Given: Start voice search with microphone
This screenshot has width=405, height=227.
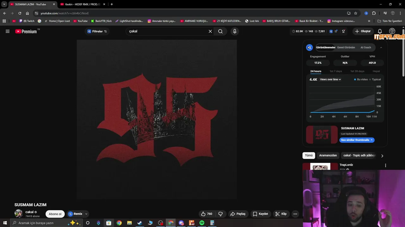Looking at the screenshot, I should click(234, 31).
